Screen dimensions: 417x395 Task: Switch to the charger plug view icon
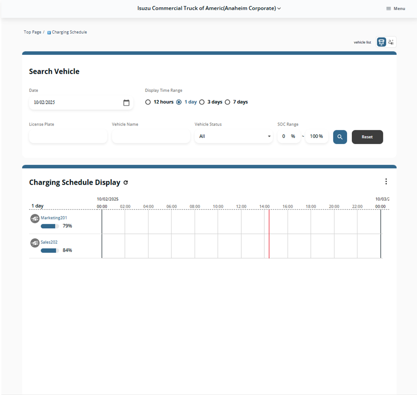coord(391,42)
